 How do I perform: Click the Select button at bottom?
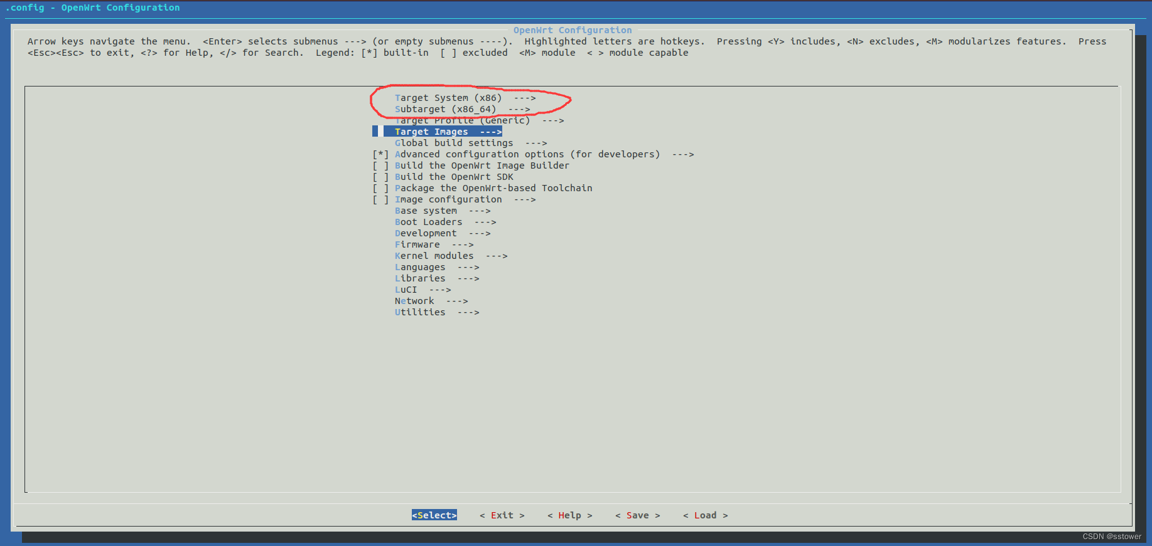pos(434,515)
